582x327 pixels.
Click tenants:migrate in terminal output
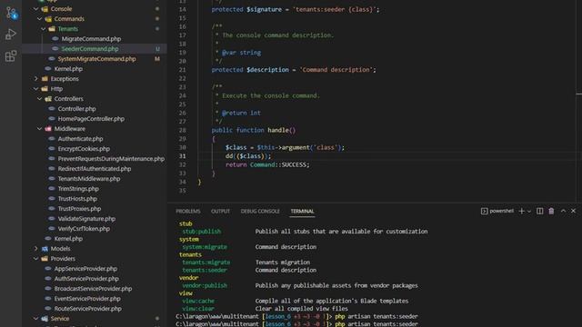(206, 263)
